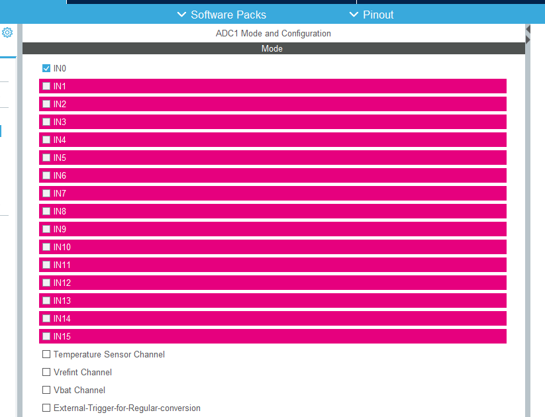This screenshot has height=417, width=545.
Task: Enable the Temperature Sensor Channel
Action: click(46, 354)
